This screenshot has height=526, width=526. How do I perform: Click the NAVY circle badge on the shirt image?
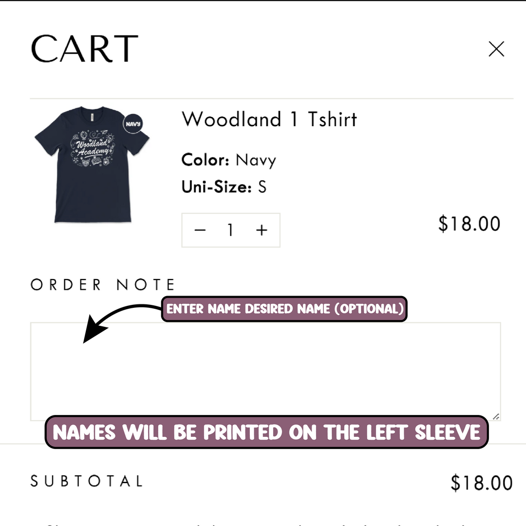133,124
